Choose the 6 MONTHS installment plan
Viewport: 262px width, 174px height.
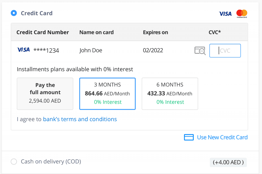click(170, 94)
